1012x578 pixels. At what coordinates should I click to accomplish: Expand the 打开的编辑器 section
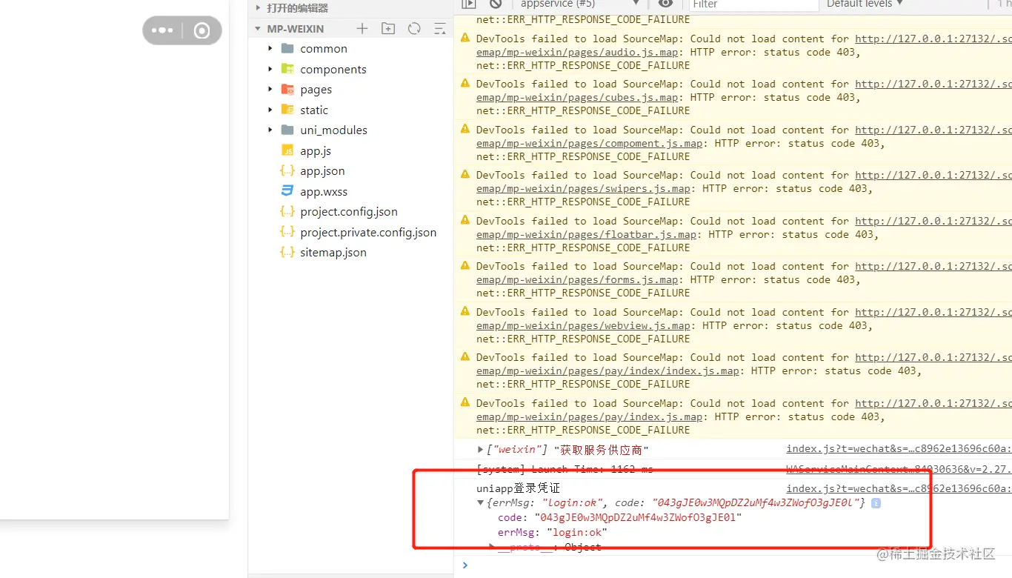(x=258, y=8)
